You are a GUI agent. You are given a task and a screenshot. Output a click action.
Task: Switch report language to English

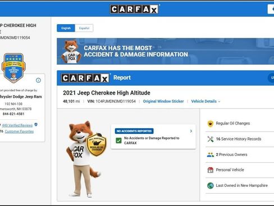coord(66,28)
